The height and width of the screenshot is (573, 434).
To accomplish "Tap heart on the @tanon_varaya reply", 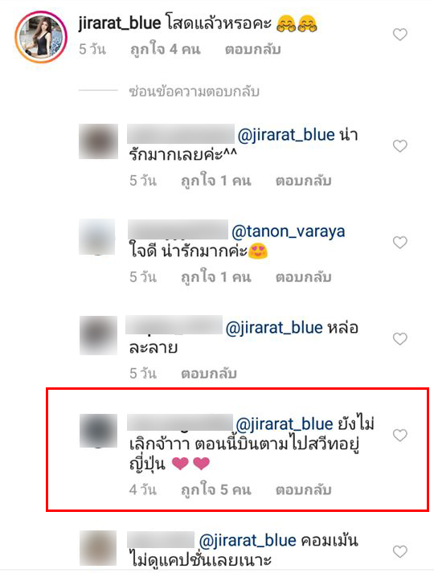I will 399,242.
